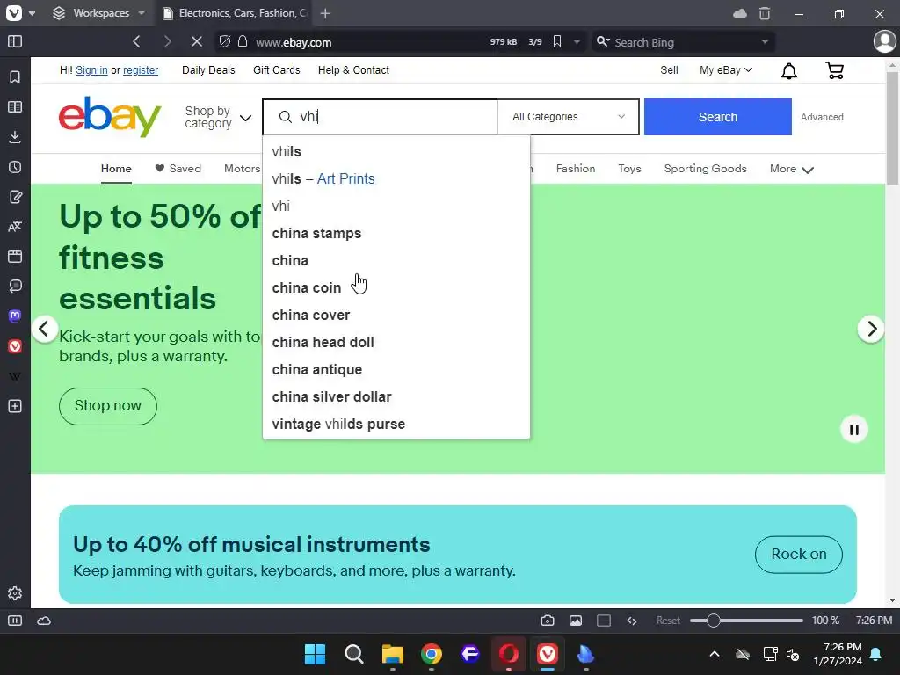Image resolution: width=900 pixels, height=675 pixels.
Task: Open the Sporting Goods category
Action: [x=706, y=169]
